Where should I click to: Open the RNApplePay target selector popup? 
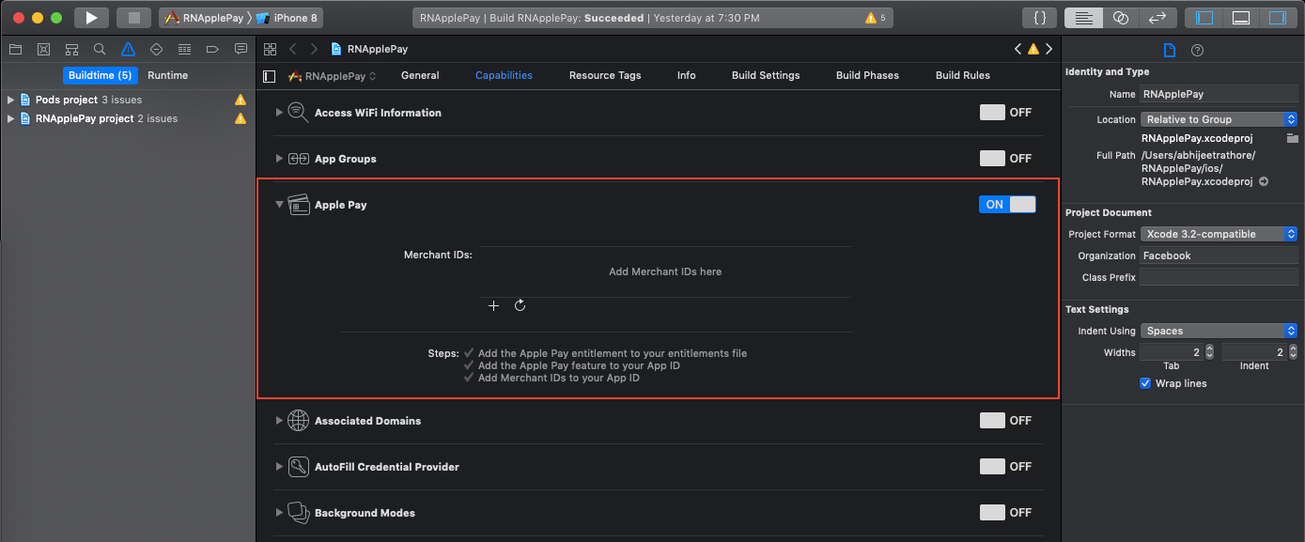pyautogui.click(x=334, y=76)
